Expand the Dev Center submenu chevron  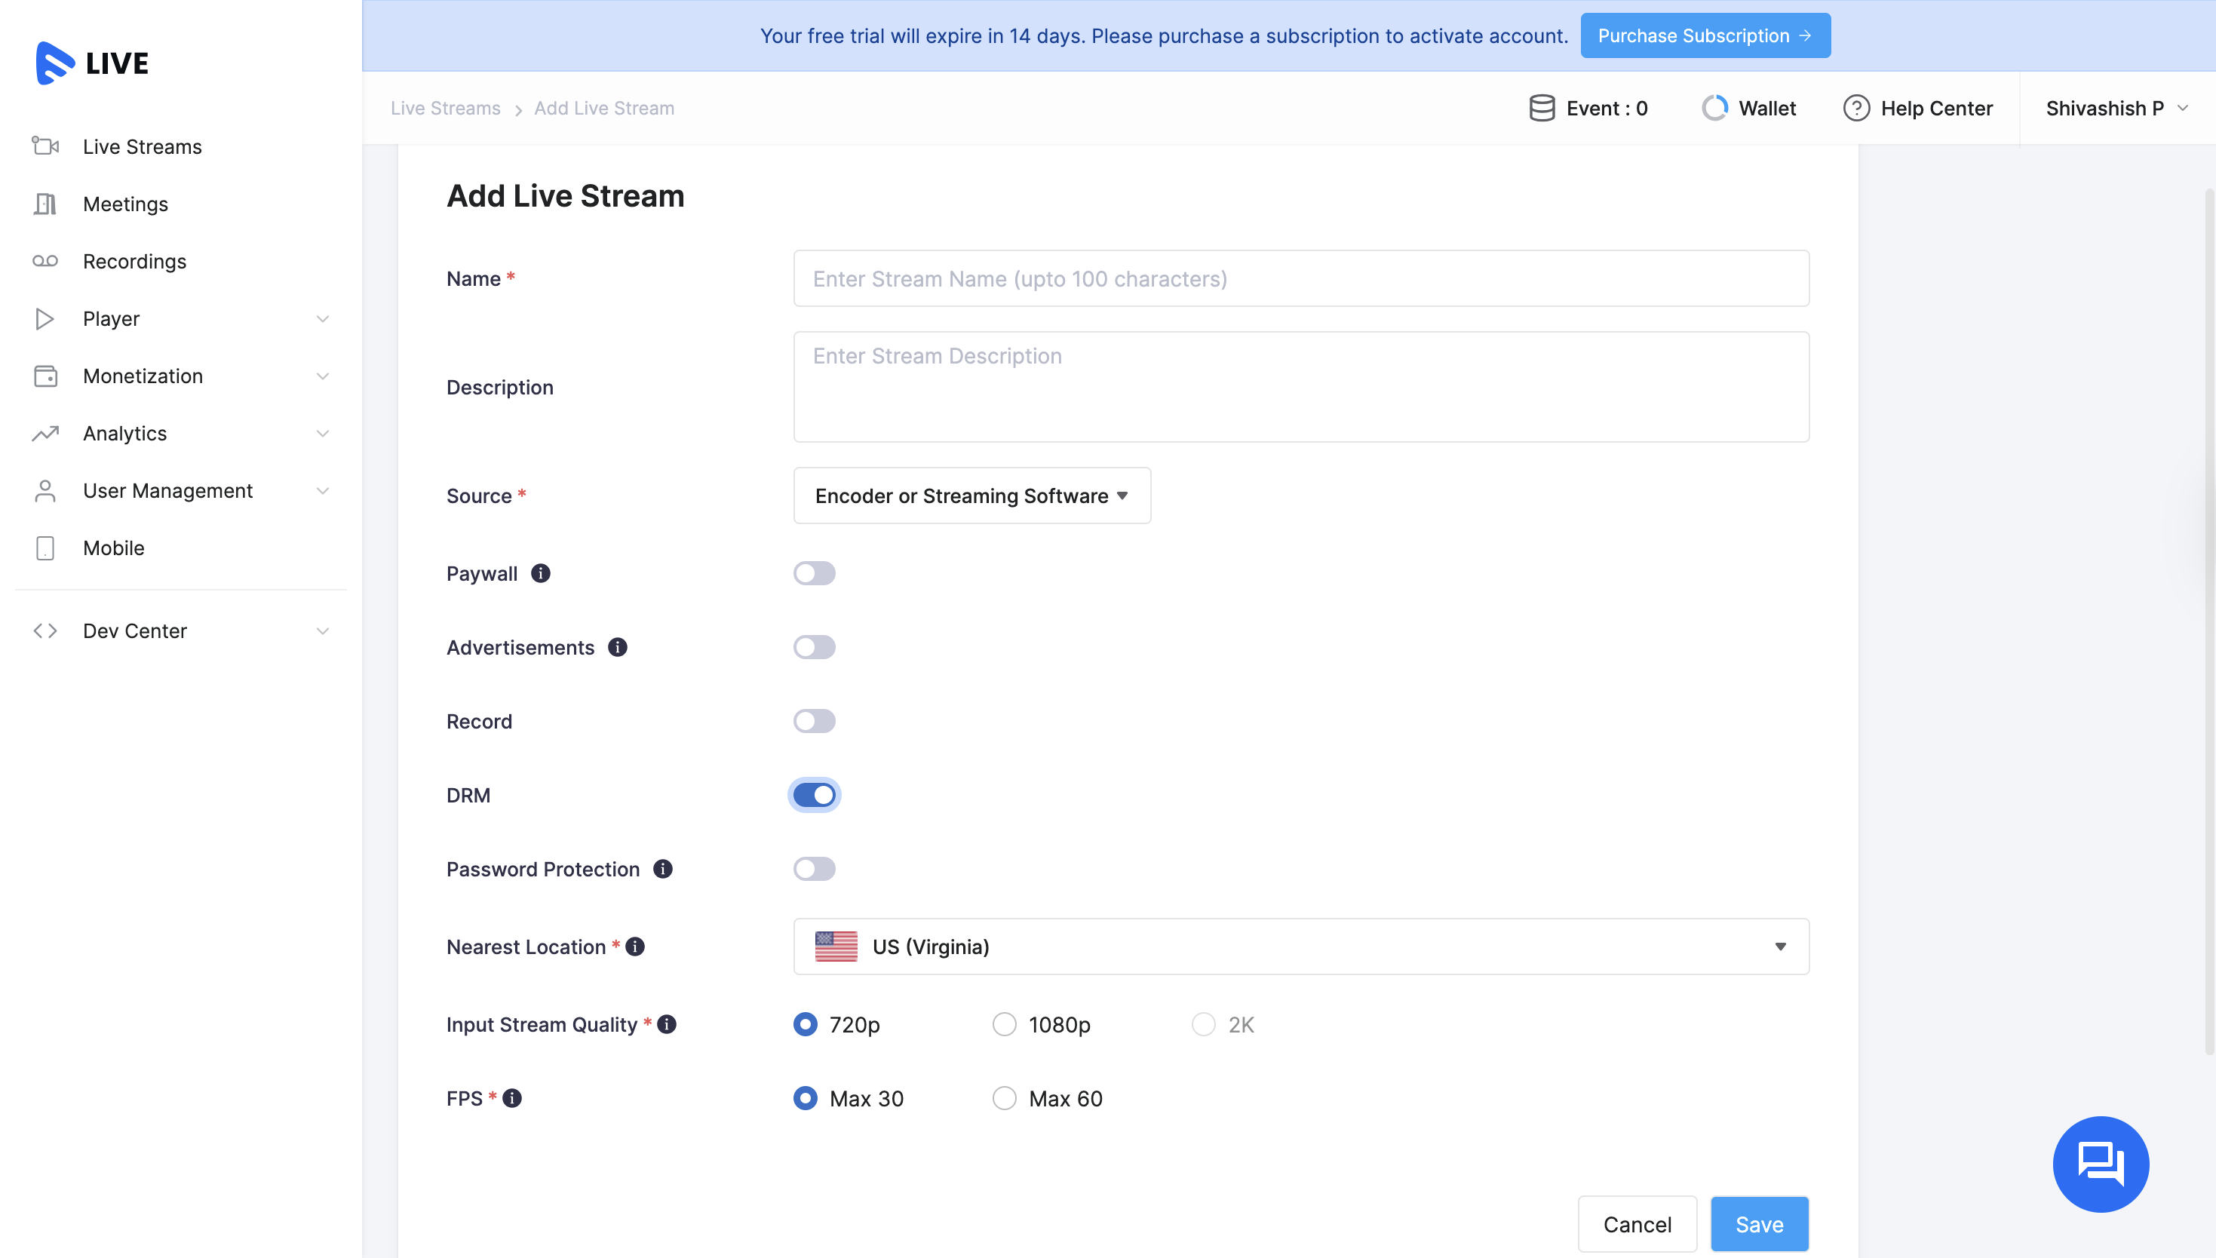pos(322,631)
